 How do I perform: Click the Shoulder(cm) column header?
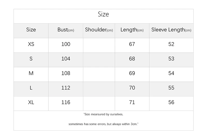click(x=99, y=30)
